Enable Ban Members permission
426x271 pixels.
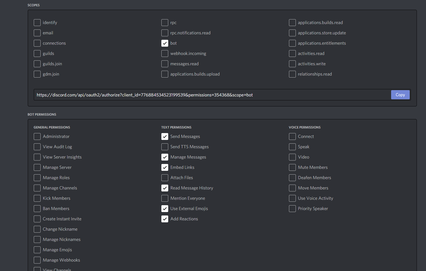click(37, 209)
